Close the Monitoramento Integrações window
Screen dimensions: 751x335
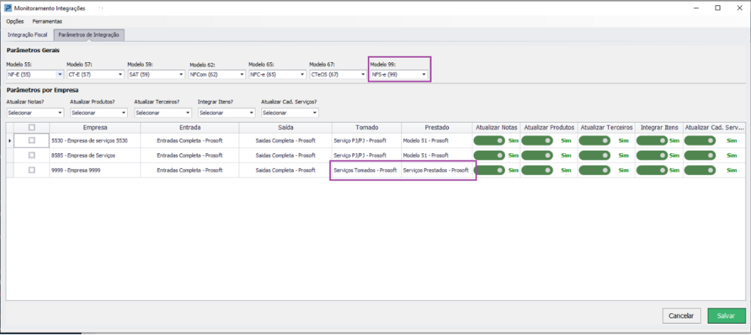click(x=740, y=8)
